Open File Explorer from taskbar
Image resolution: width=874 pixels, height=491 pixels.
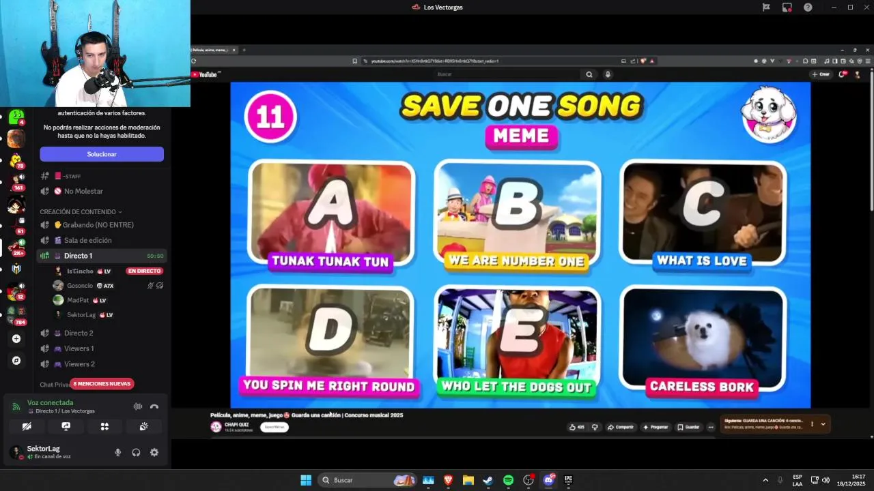click(468, 480)
